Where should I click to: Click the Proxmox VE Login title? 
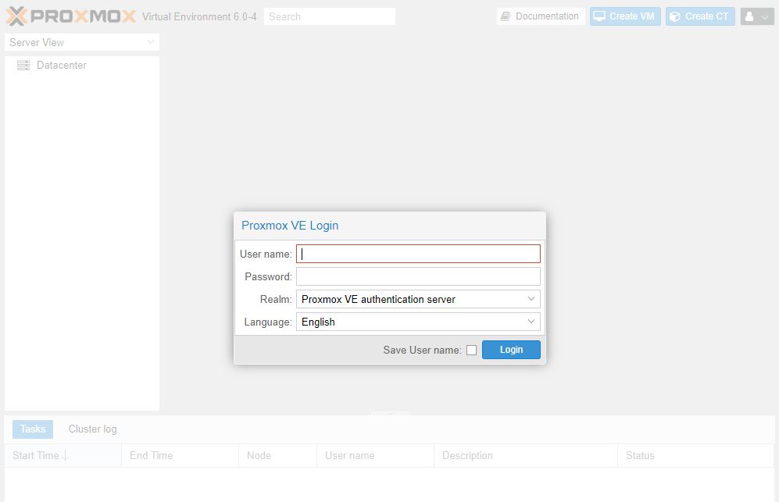(290, 226)
